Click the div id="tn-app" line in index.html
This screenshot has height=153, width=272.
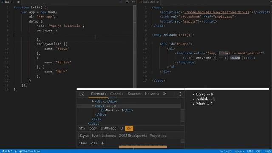pos(176,44)
